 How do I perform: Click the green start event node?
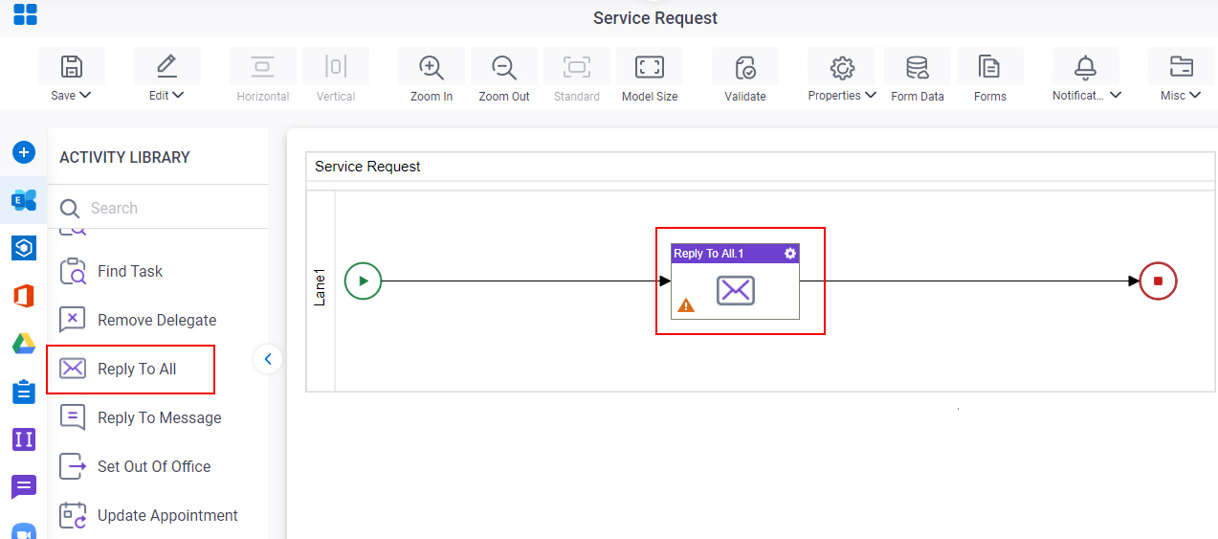coord(363,281)
